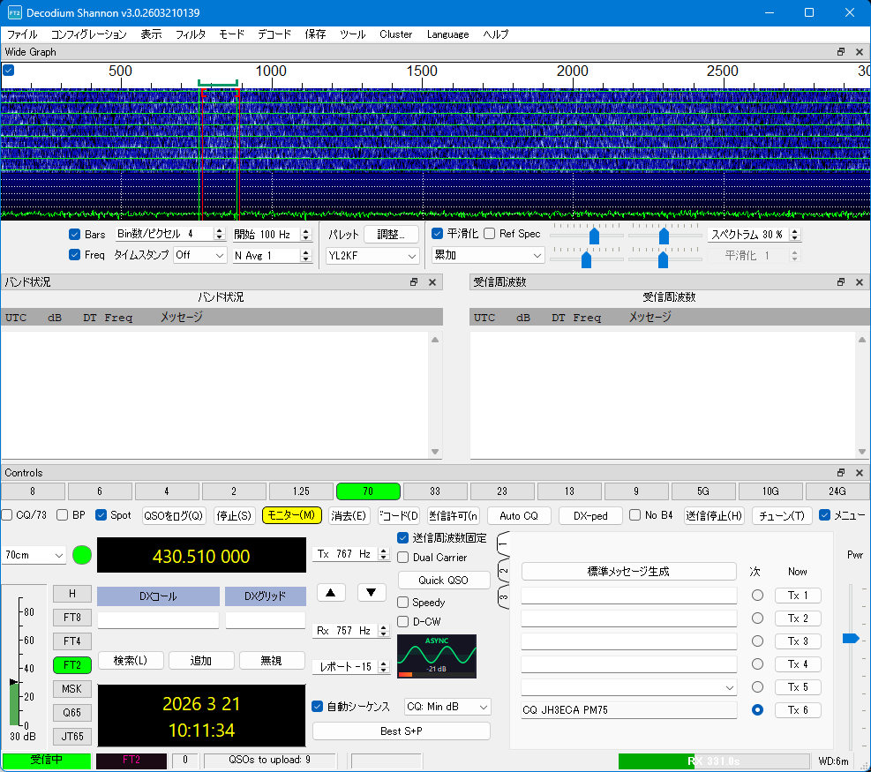Float the Wide Graph panel
The height and width of the screenshot is (772, 871).
pos(841,52)
